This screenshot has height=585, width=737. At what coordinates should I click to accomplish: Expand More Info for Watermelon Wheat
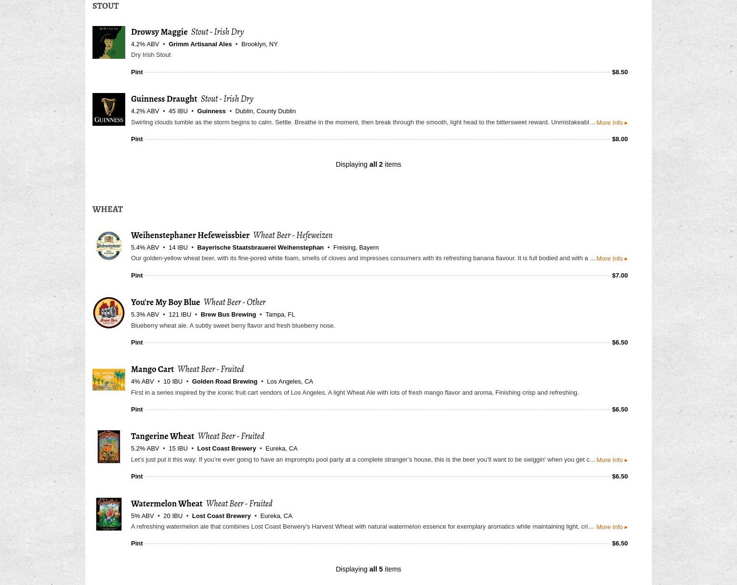[612, 527]
